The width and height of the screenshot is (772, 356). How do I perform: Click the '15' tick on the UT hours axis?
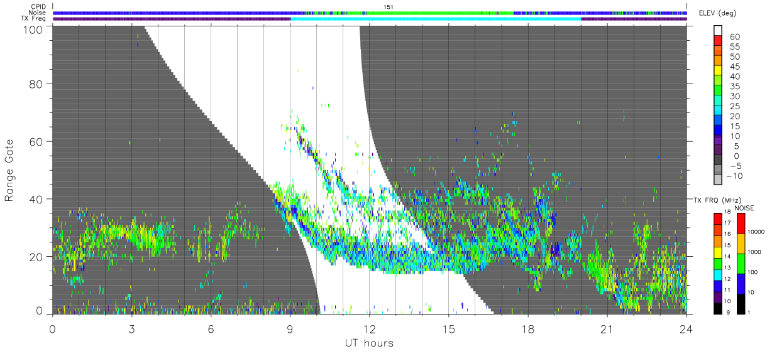tap(448, 330)
